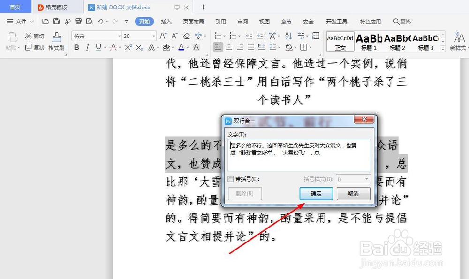Enable the 带括号(E) checkbox
The image size is (469, 279).
[x=230, y=178]
